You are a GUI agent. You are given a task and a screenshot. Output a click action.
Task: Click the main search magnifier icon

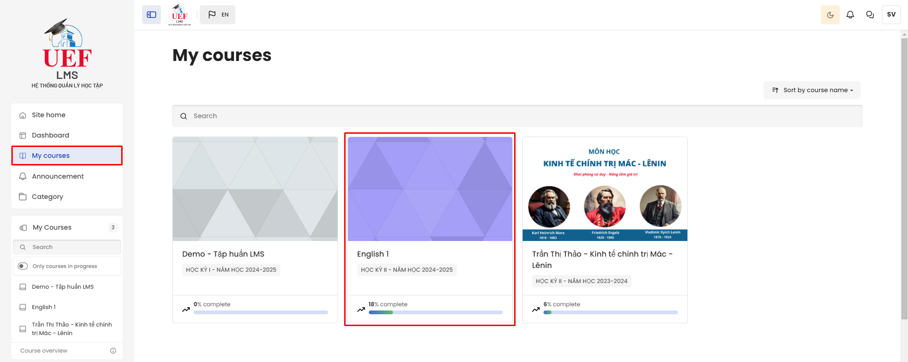184,116
